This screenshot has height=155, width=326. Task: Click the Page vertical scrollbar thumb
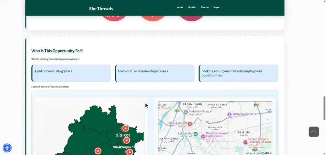(x=324, y=108)
